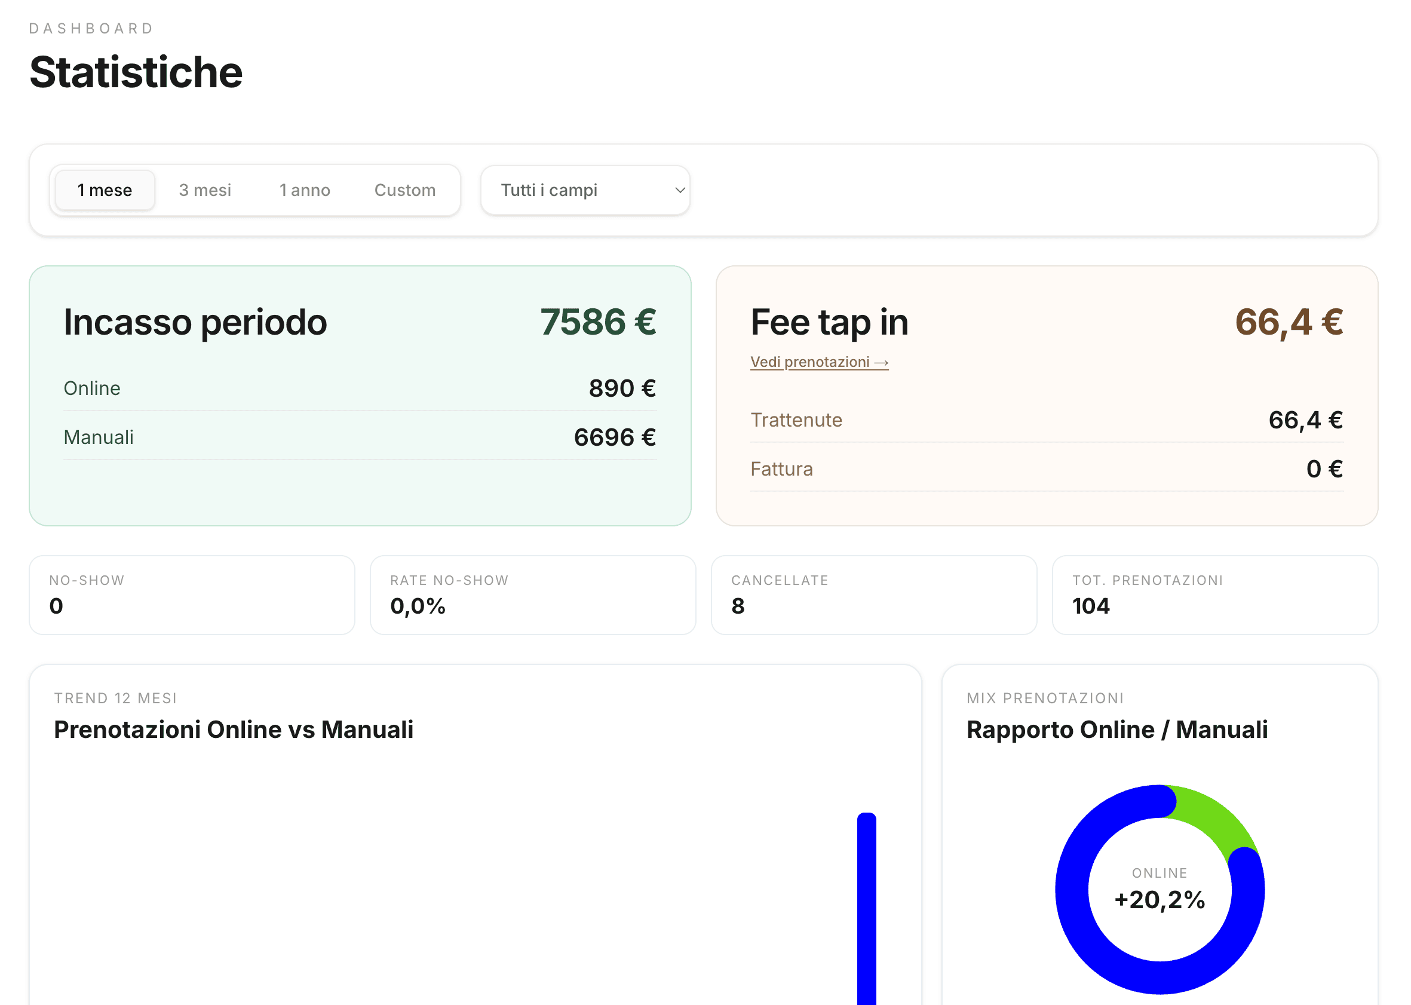The width and height of the screenshot is (1411, 1005).
Task: Select the Trattenute 66,4 € value
Action: pyautogui.click(x=1305, y=419)
